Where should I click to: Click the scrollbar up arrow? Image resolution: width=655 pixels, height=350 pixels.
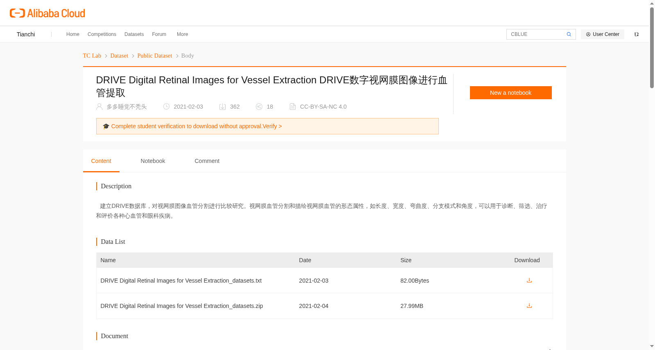point(652,3)
